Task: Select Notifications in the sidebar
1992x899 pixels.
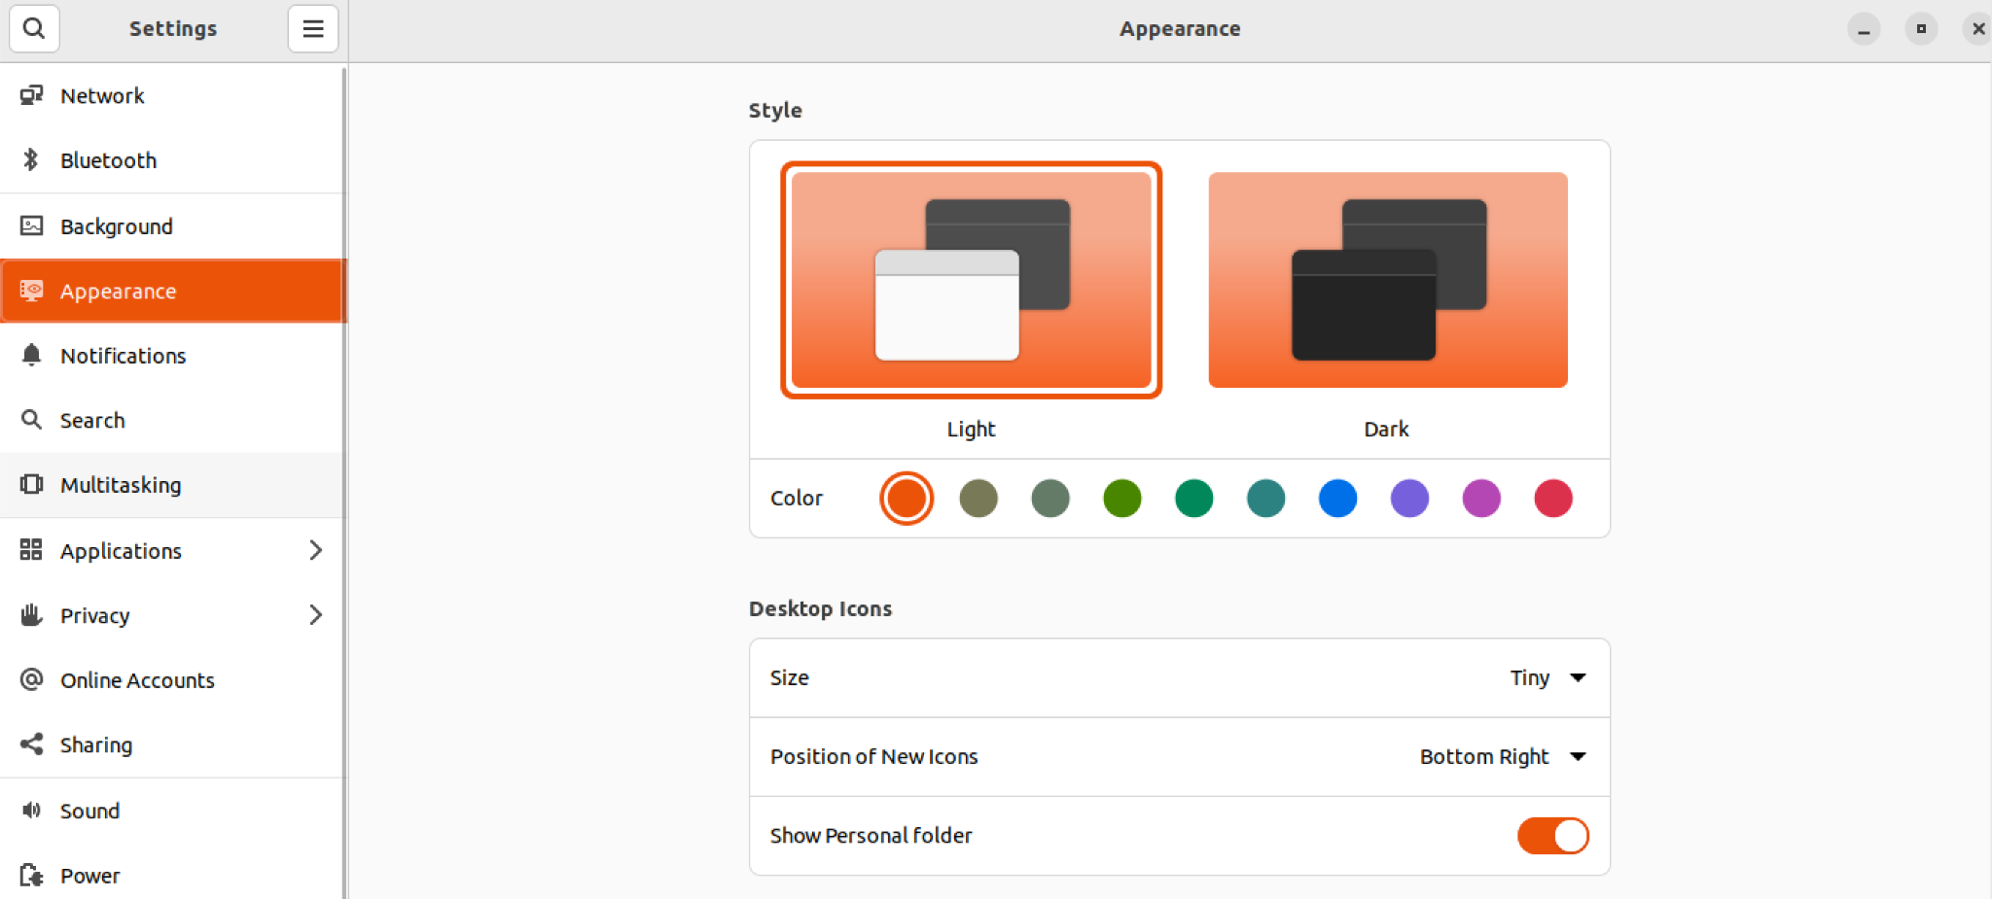Action: point(172,356)
